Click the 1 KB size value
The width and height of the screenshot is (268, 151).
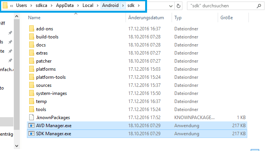tap(241, 118)
